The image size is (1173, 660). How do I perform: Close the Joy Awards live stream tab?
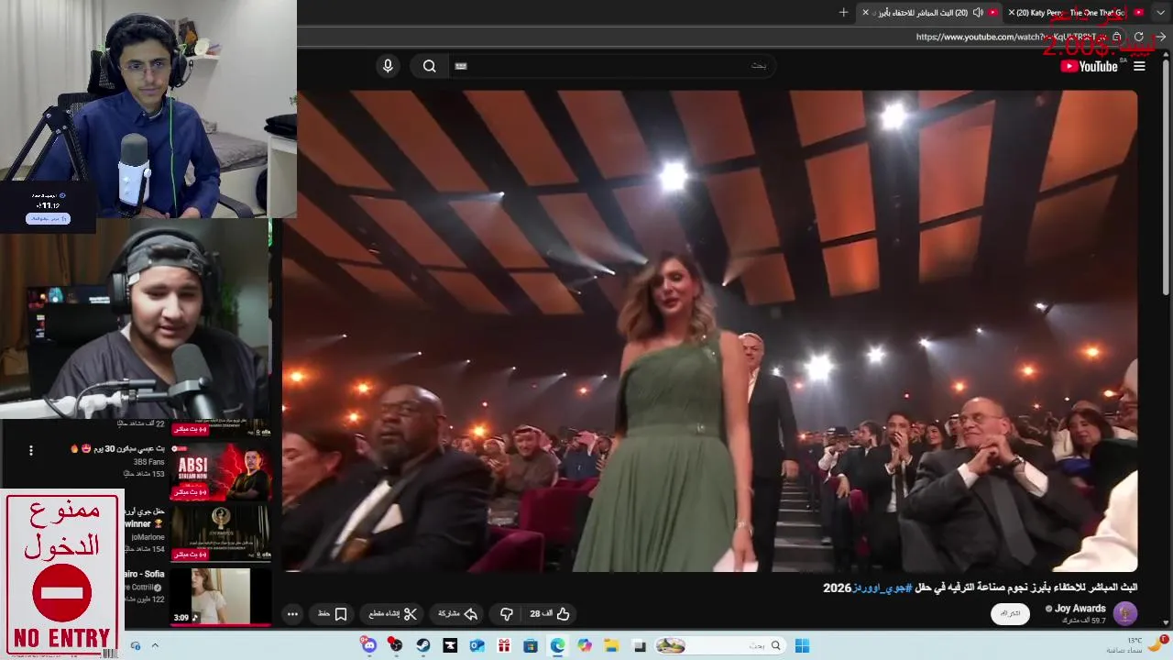click(865, 12)
